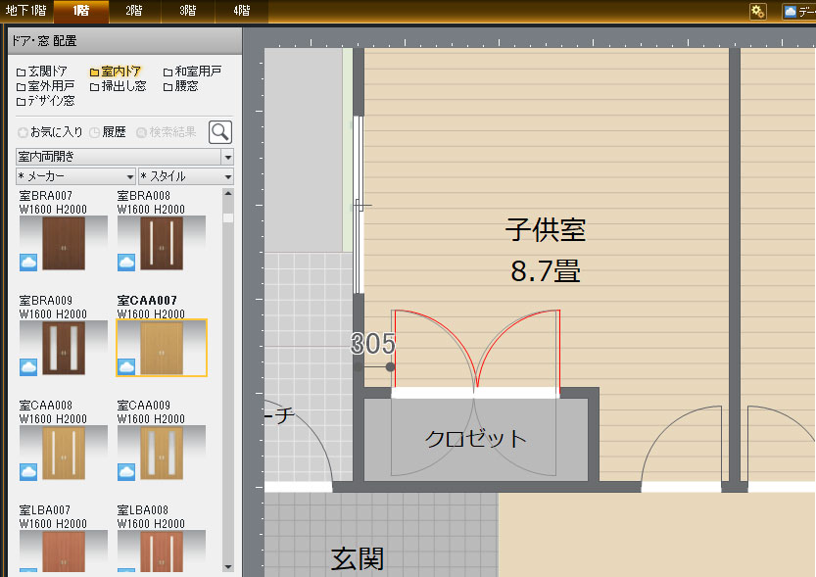The image size is (816, 577).
Task: Switch to the 地下1階 basement tab
Action: [x=24, y=12]
